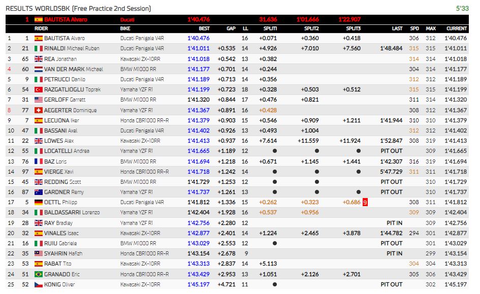Click the SPD column header

414,28
